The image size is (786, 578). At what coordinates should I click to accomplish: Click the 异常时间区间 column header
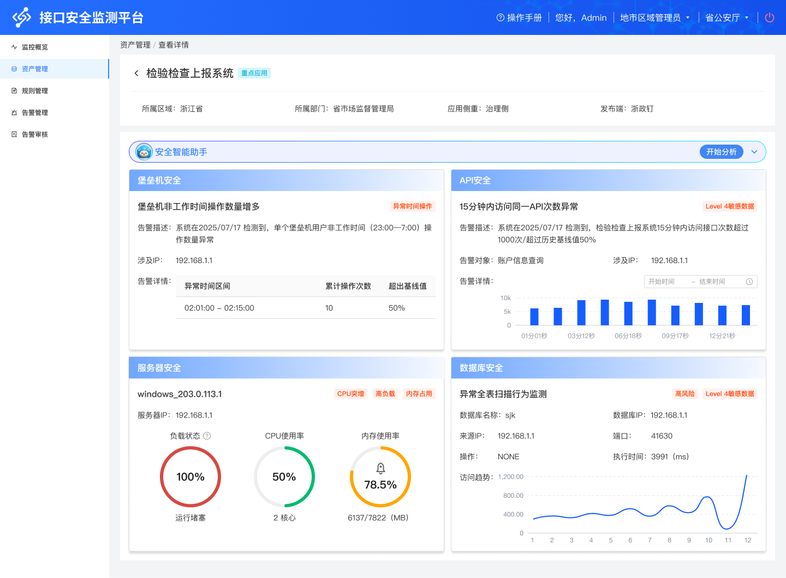(x=207, y=286)
